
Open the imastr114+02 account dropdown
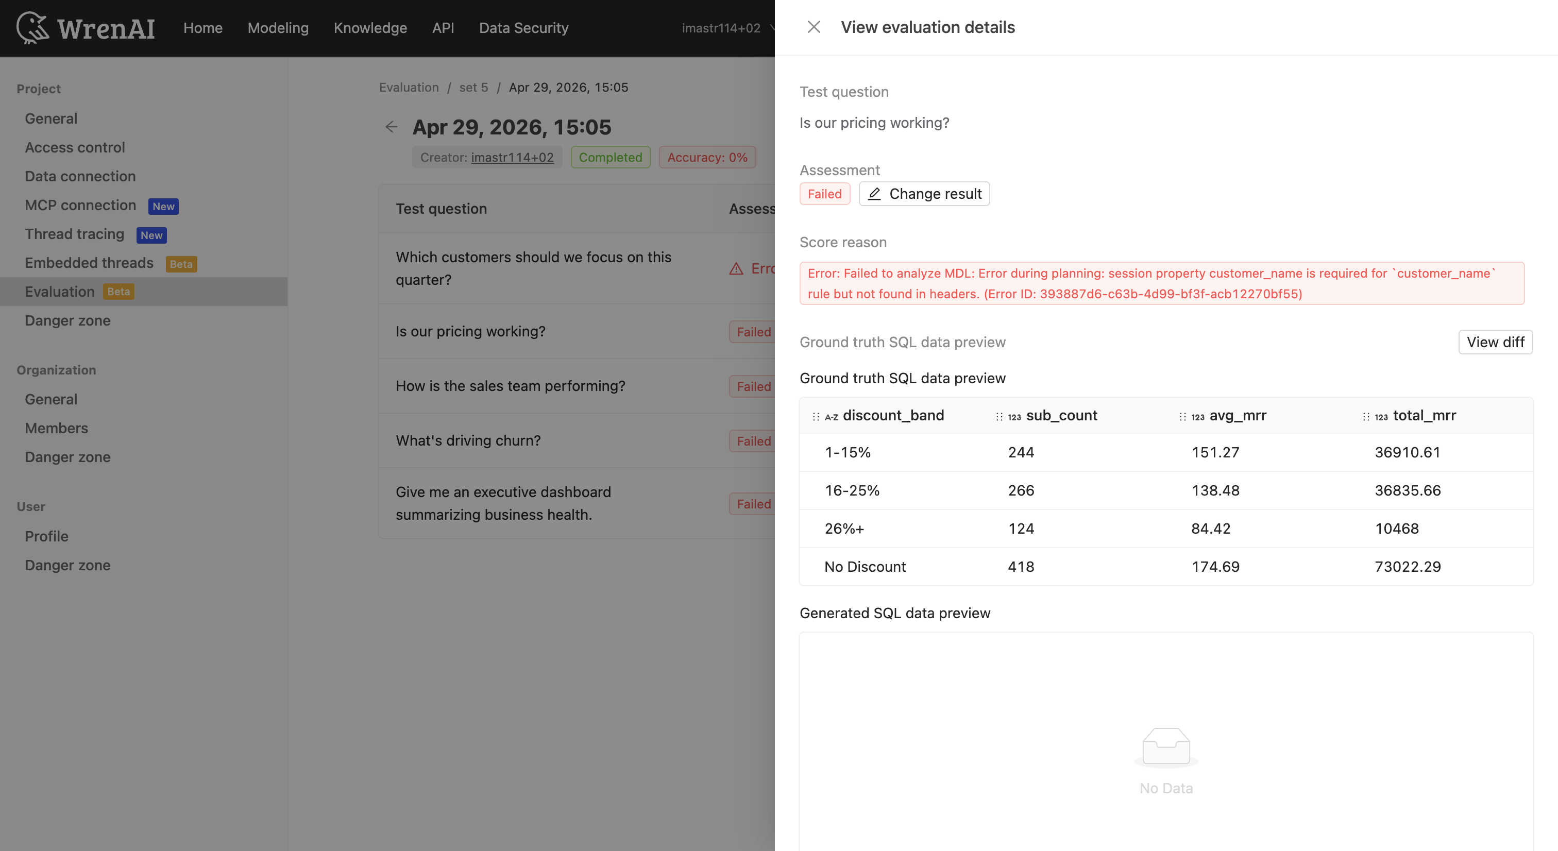pyautogui.click(x=727, y=28)
